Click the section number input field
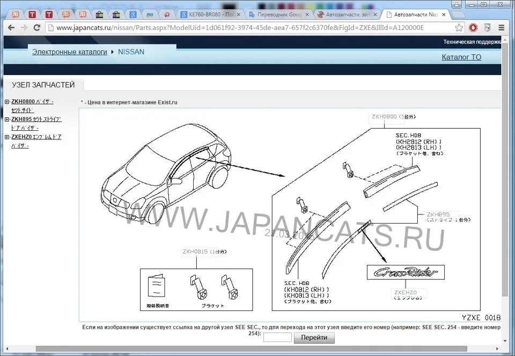Image resolution: width=515 pixels, height=356 pixels. 277,337
